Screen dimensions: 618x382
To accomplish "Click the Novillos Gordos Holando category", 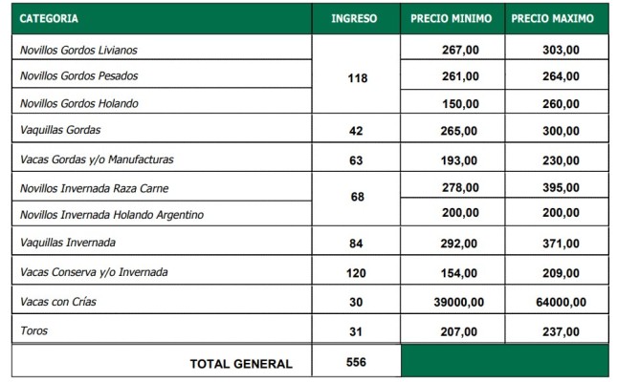I will point(162,101).
